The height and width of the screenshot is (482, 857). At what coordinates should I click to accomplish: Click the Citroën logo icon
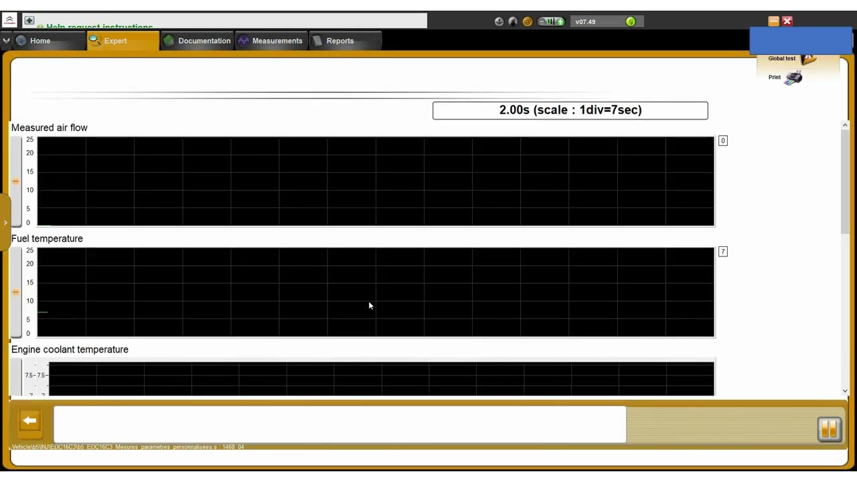pyautogui.click(x=9, y=21)
